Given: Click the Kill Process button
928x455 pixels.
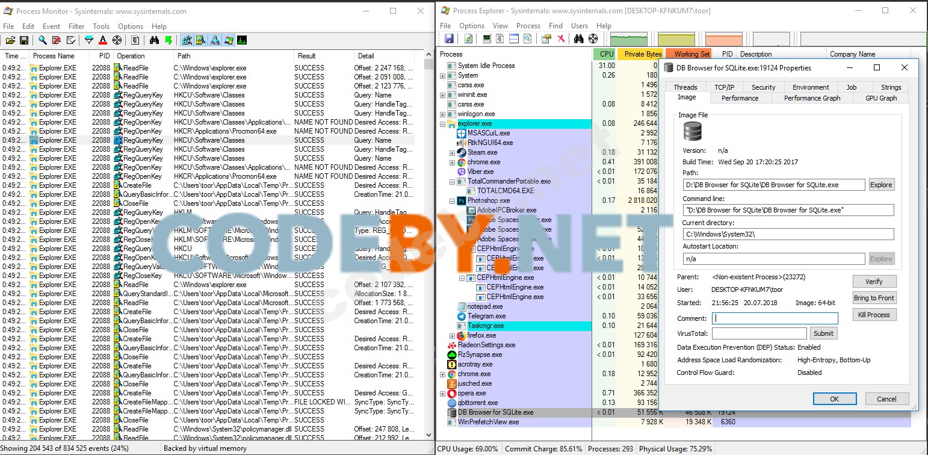Looking at the screenshot, I should click(874, 315).
